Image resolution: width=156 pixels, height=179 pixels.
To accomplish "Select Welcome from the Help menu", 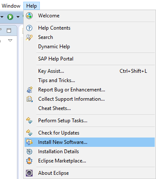I will click(x=89, y=16).
